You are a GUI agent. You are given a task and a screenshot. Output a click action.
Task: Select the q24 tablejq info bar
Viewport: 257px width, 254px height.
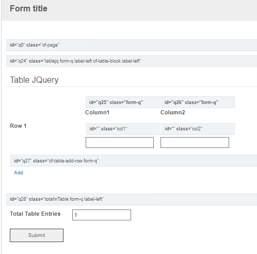(x=131, y=61)
